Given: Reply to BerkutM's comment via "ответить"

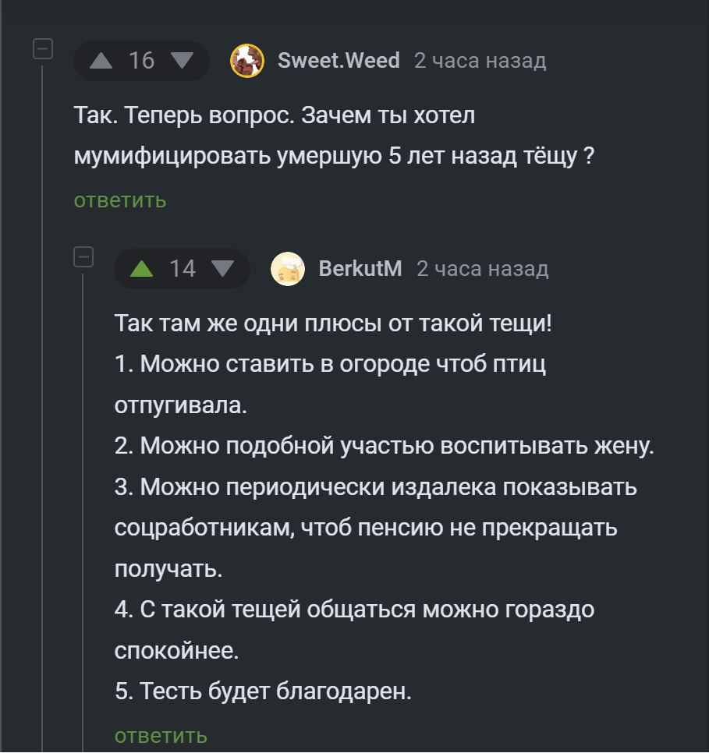Looking at the screenshot, I should tap(161, 735).
